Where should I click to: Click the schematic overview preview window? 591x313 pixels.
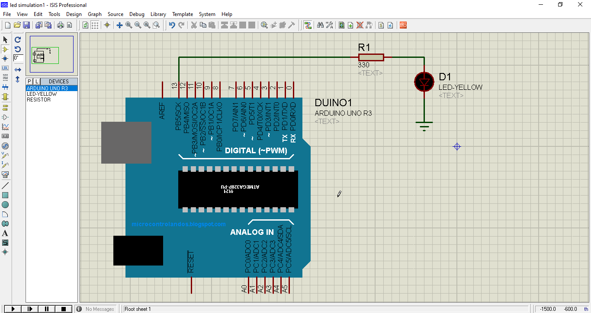[x=52, y=54]
